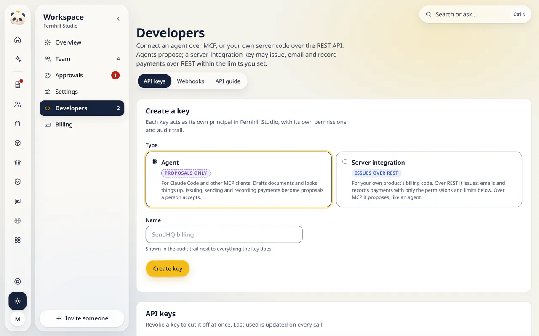
Task: Collapse the Workspace sidebar chevron
Action: 118,18
